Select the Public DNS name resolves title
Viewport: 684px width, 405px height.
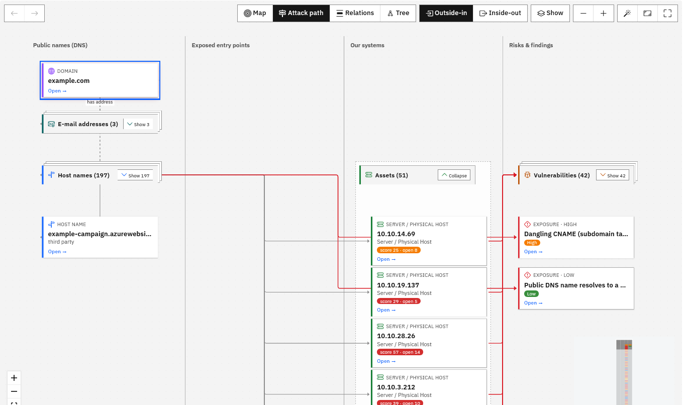pyautogui.click(x=575, y=285)
